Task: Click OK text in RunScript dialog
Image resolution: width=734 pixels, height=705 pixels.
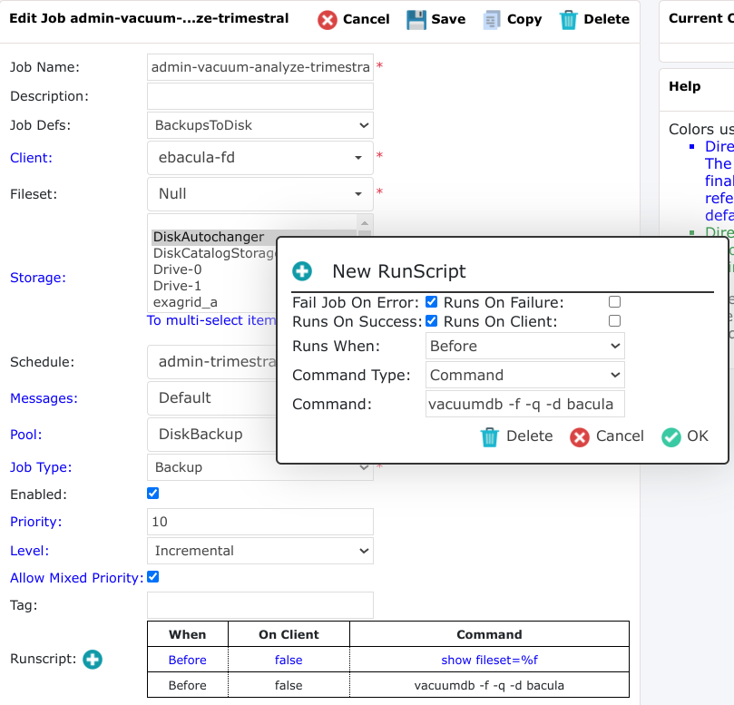Action: (697, 436)
